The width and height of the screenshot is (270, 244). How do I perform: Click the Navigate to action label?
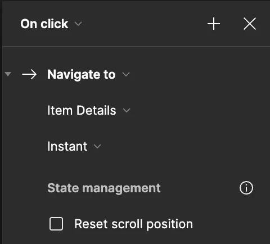coord(82,75)
